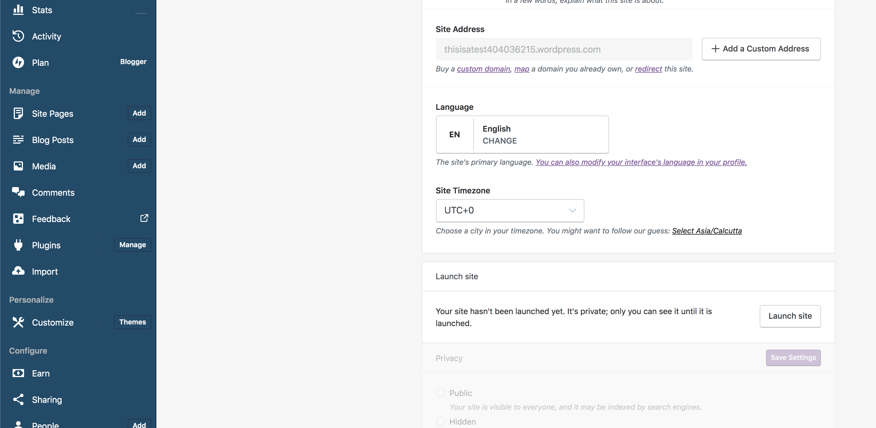Select the Hidden privacy radio button
The height and width of the screenshot is (428, 876).
click(440, 421)
